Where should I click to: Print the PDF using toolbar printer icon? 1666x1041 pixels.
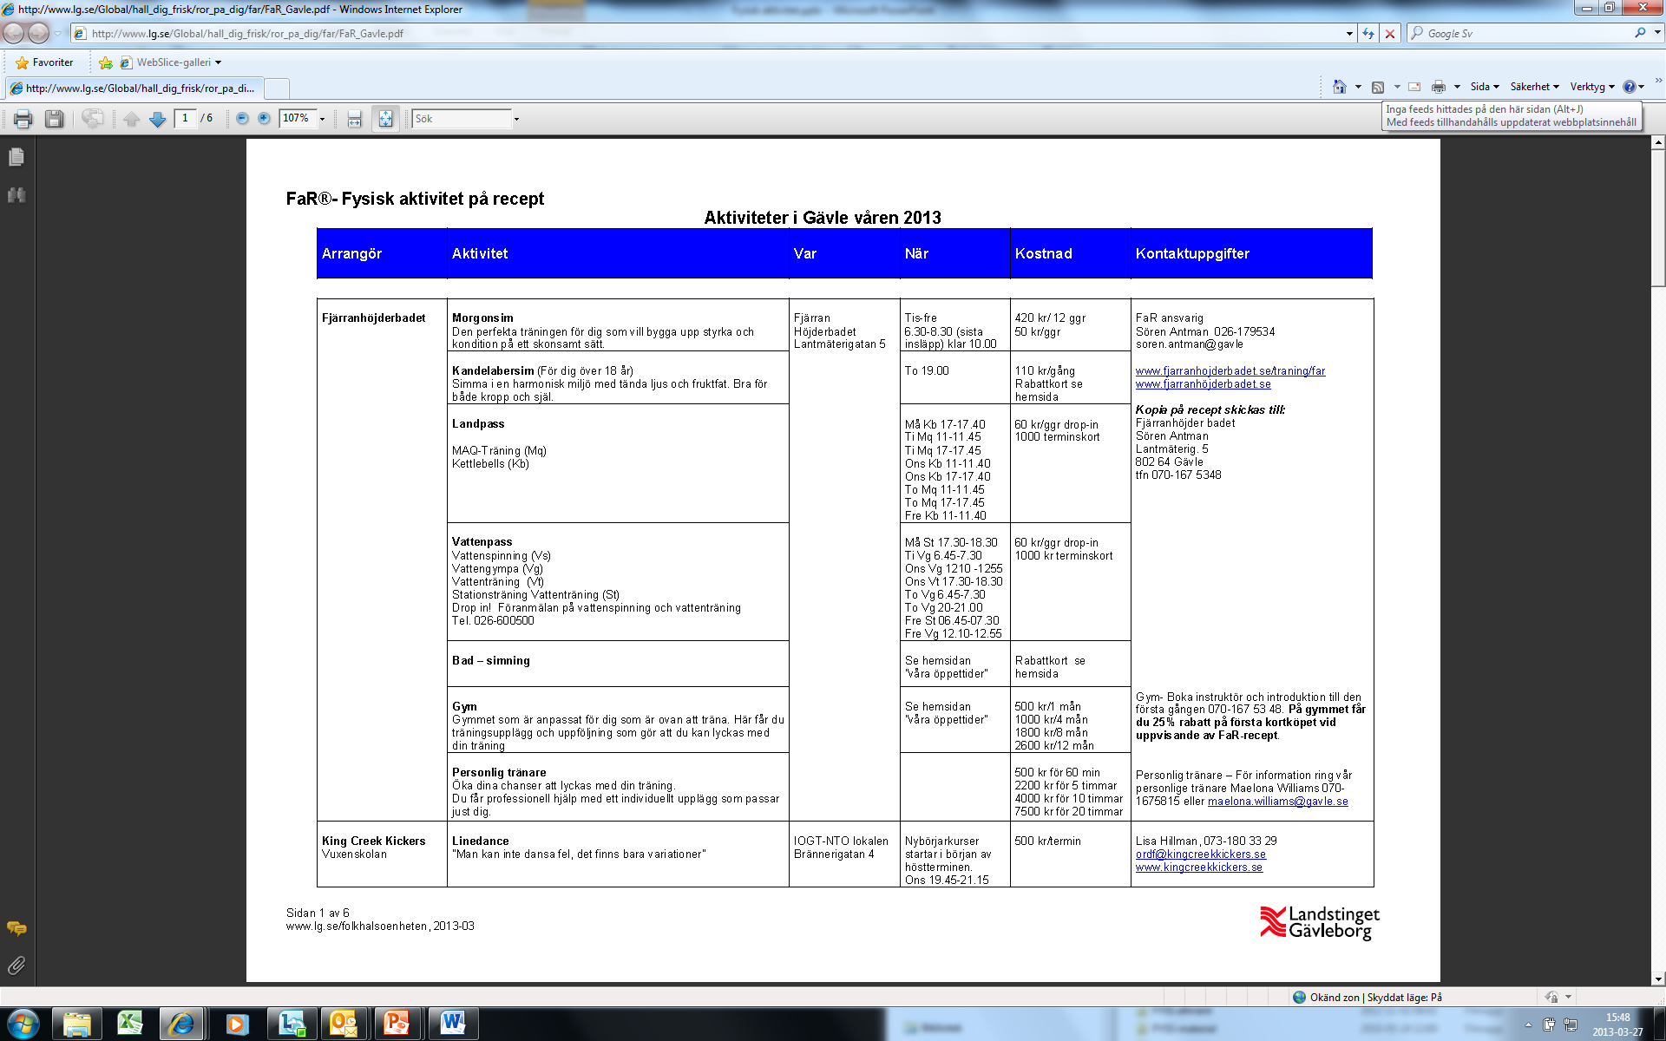pyautogui.click(x=23, y=120)
